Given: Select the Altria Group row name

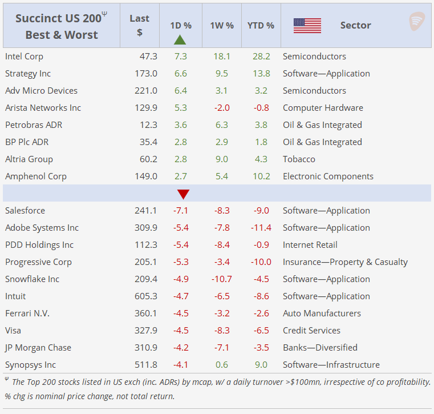Looking at the screenshot, I should coord(29,159).
